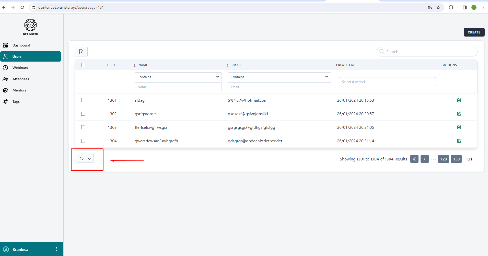Navigate to Webinars in the sidebar
This screenshot has height=256, width=488.
20,68
